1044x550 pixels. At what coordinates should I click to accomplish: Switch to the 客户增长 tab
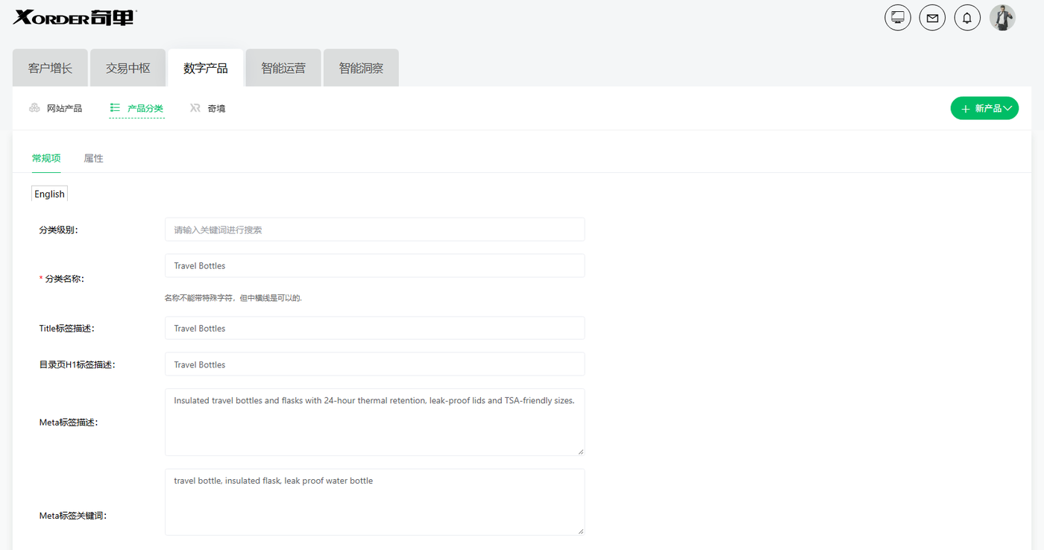click(x=50, y=68)
